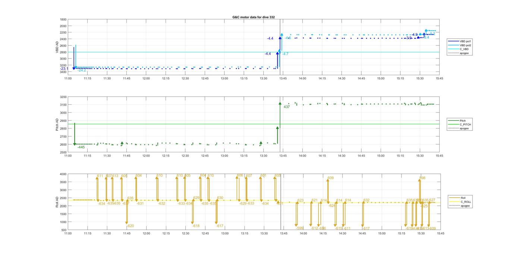
Task: Click the 'Roll AD' y-axis label
Action: tap(57, 202)
